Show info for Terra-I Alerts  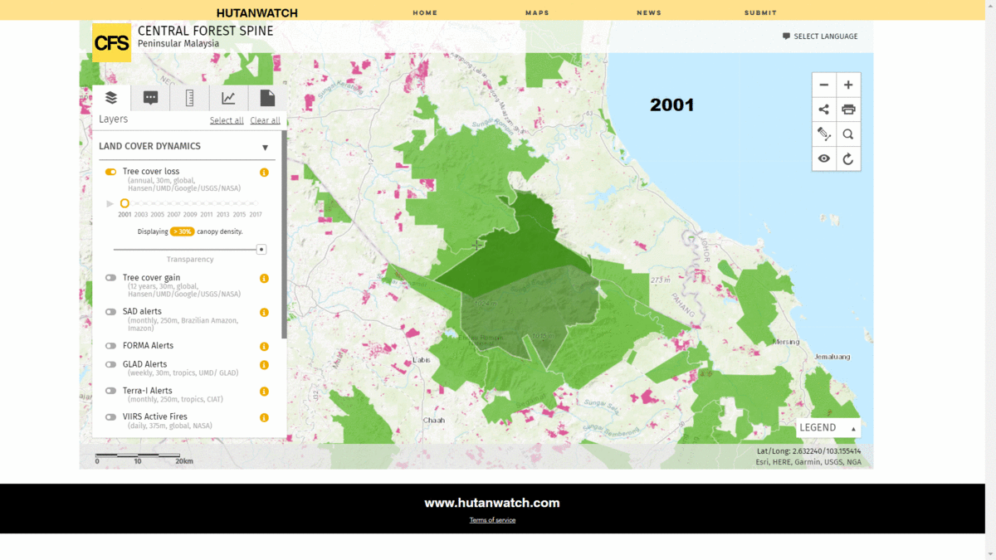(264, 392)
